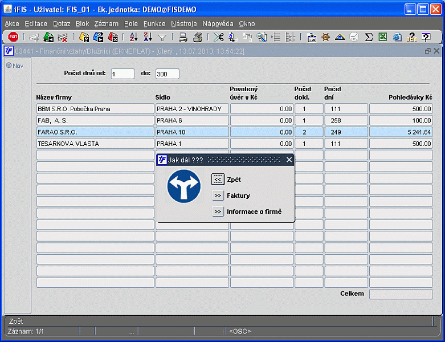
Task: Click the question mark help icon
Action: pos(426,37)
